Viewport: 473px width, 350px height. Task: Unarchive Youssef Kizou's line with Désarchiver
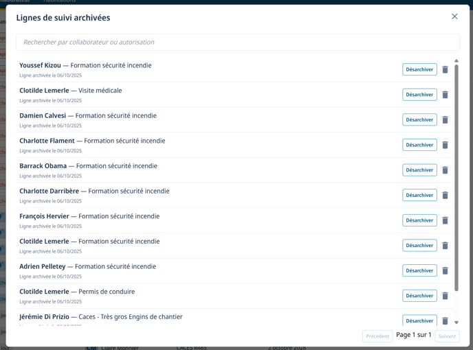419,69
